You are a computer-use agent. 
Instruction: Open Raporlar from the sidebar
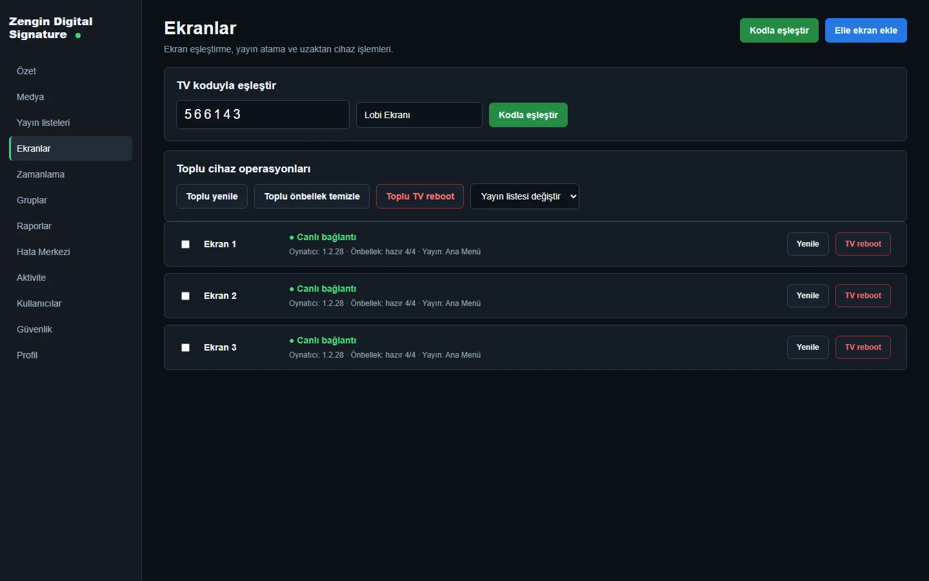tap(70, 226)
